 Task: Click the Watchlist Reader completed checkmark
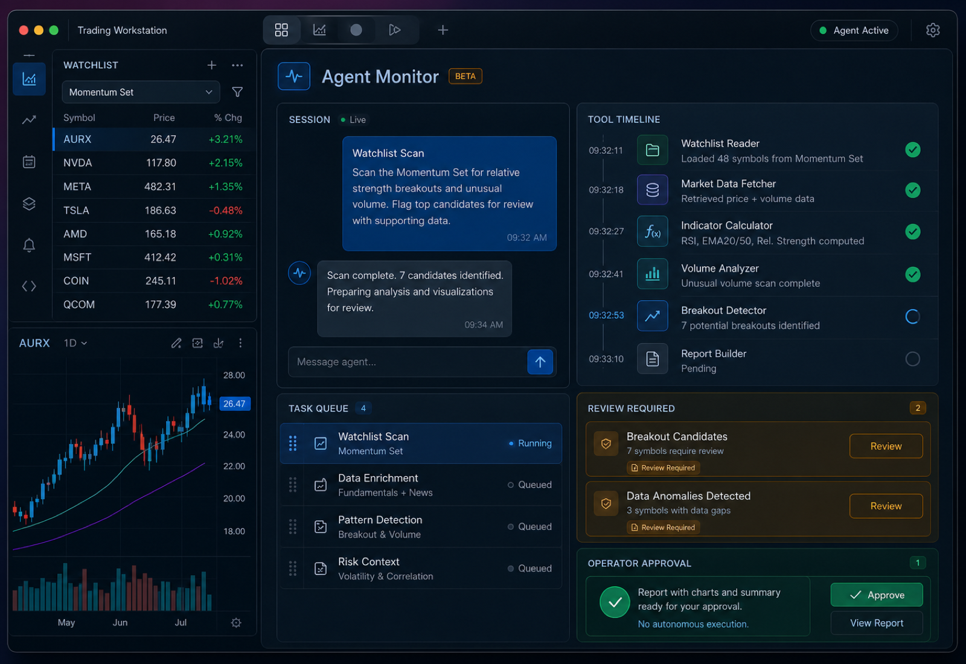[913, 150]
